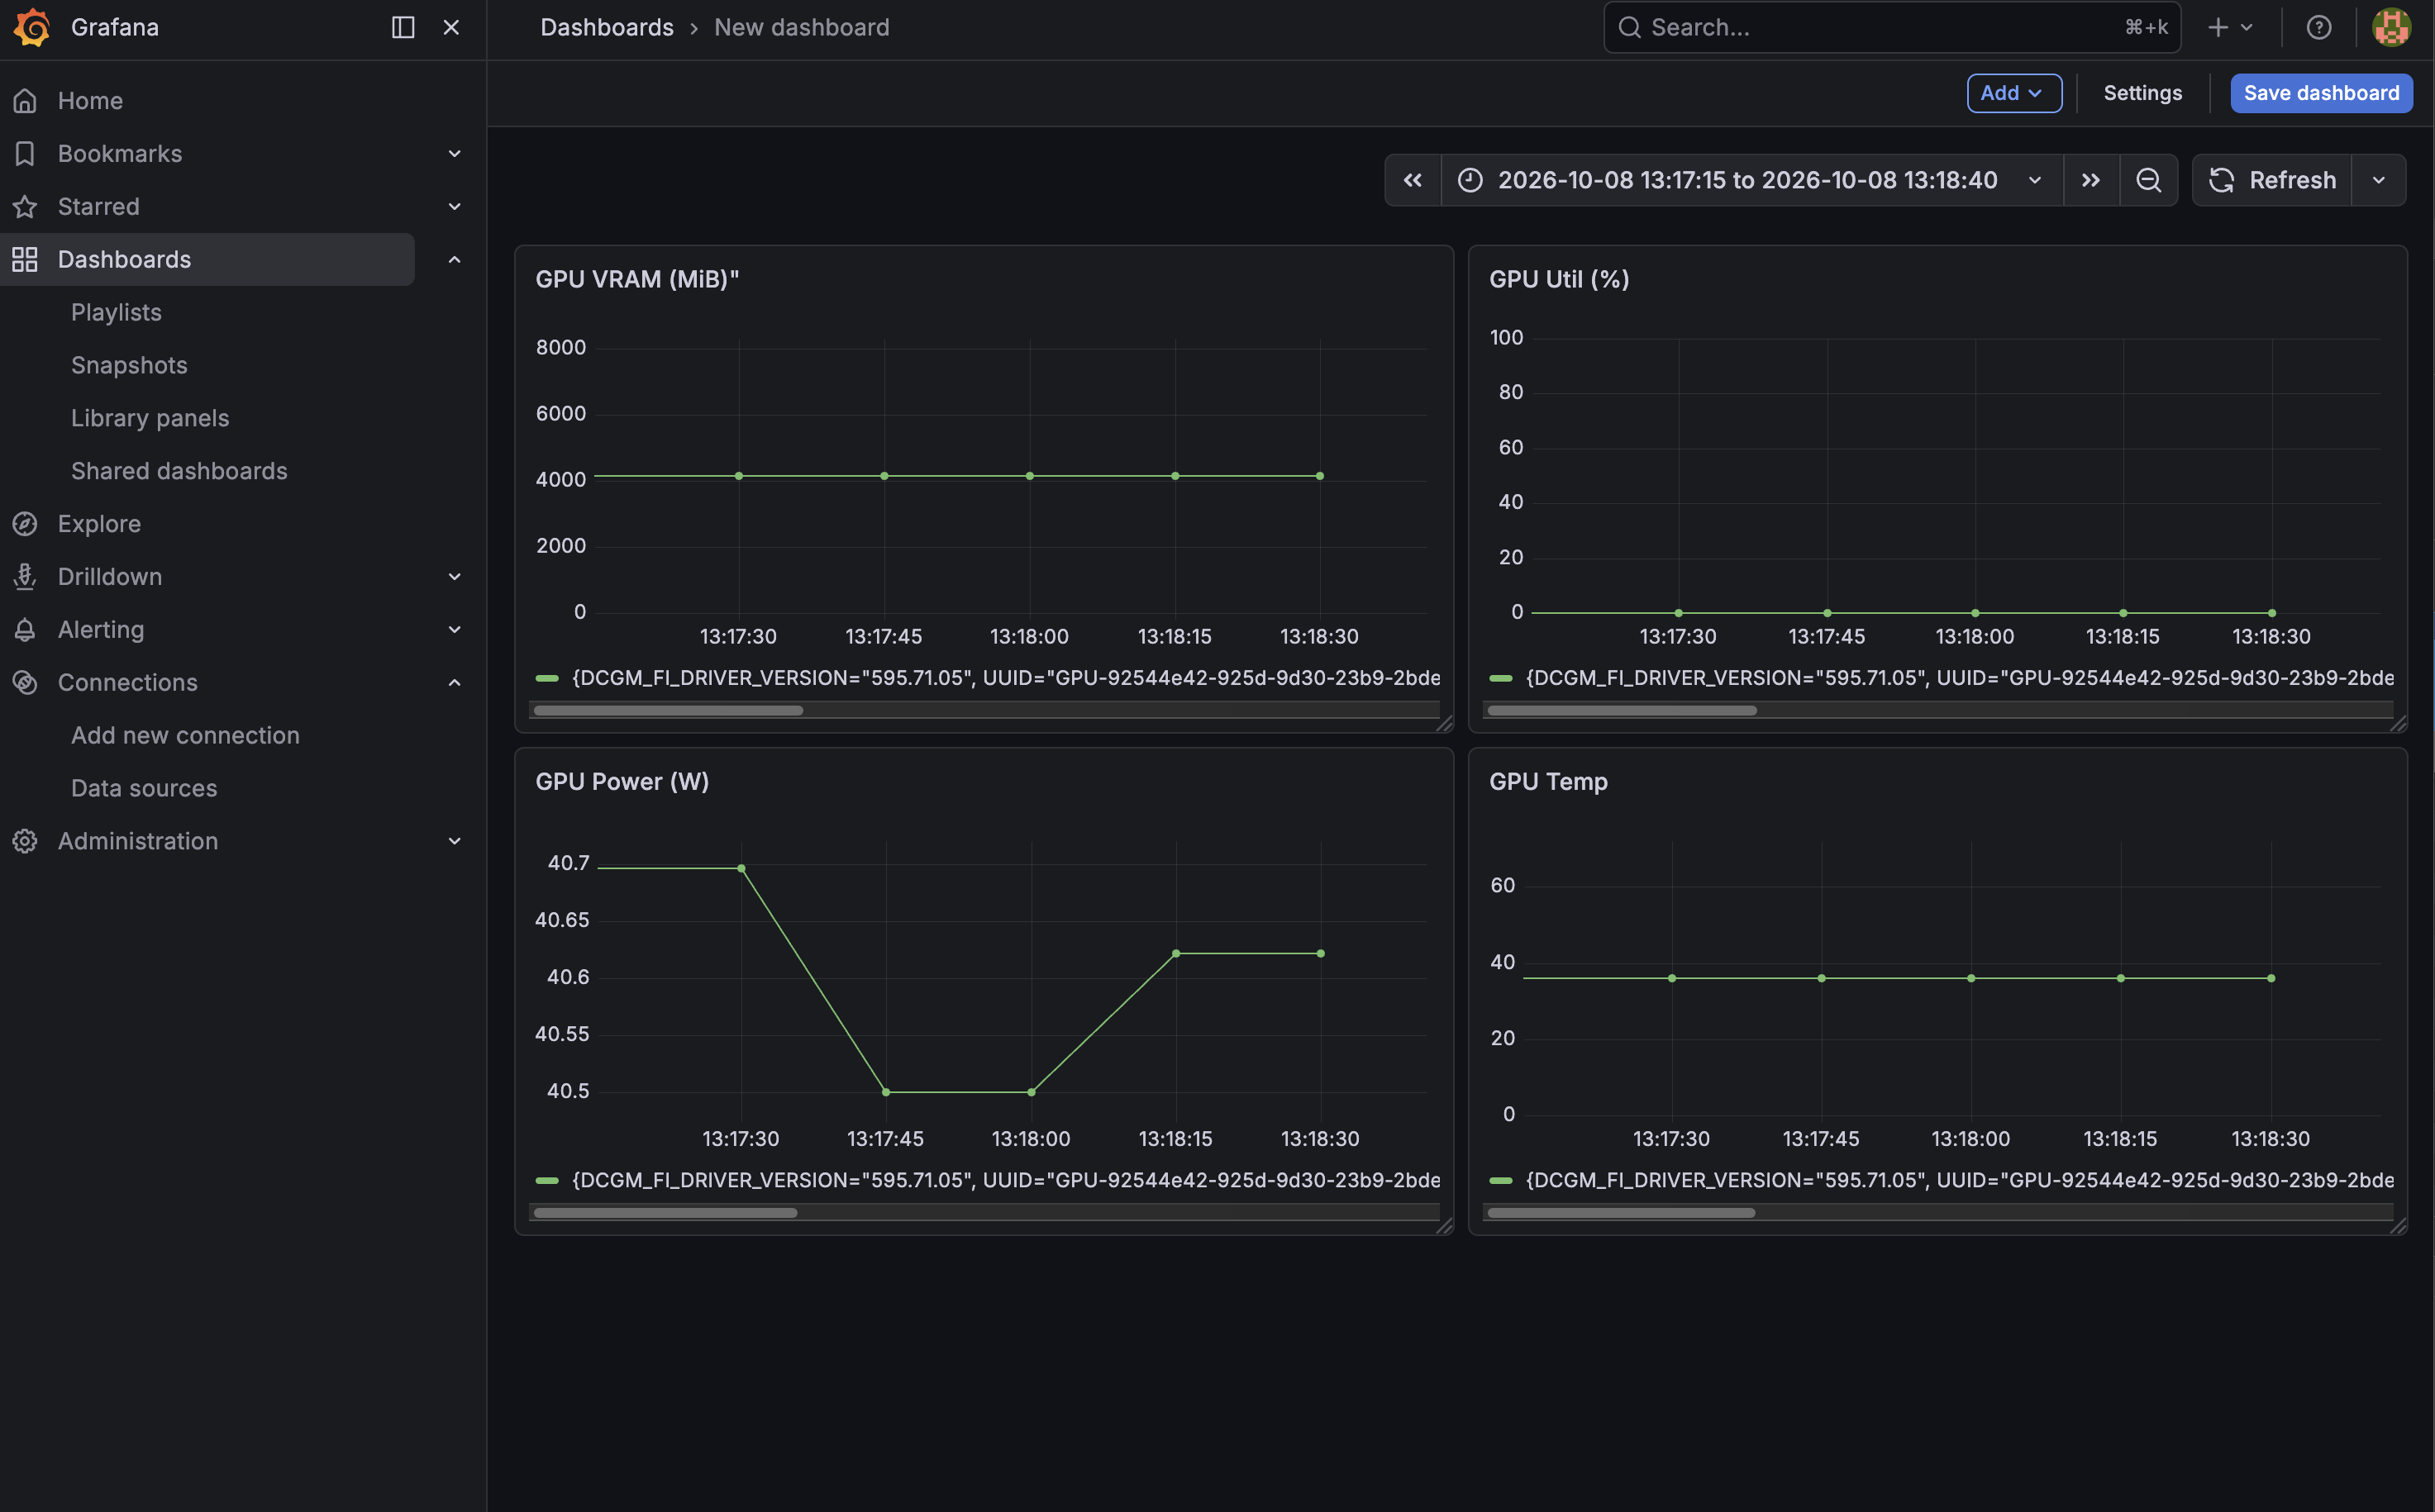Click Save dashboard button
The height and width of the screenshot is (1512, 2435).
pyautogui.click(x=2320, y=93)
